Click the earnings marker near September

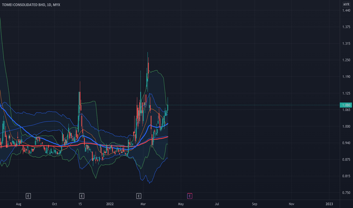(28, 196)
